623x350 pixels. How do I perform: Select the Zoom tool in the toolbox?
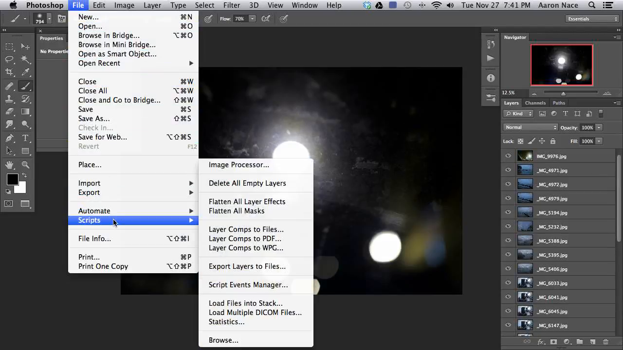coord(25,165)
